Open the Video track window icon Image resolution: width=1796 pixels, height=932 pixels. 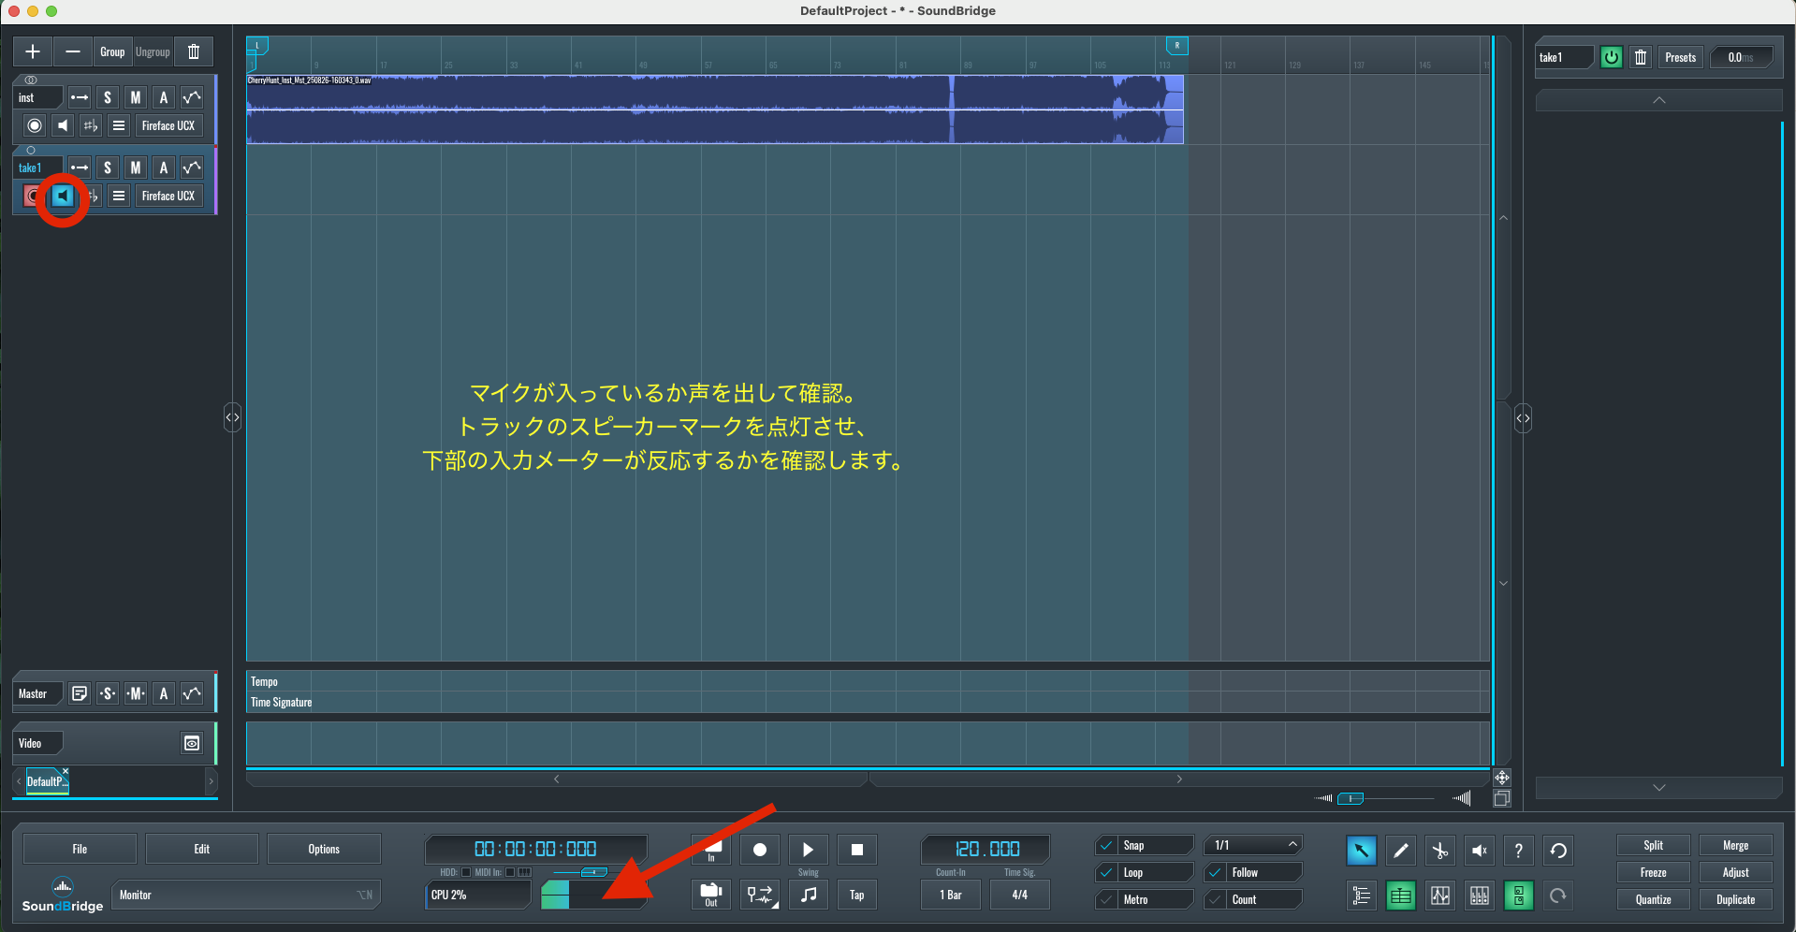click(192, 743)
